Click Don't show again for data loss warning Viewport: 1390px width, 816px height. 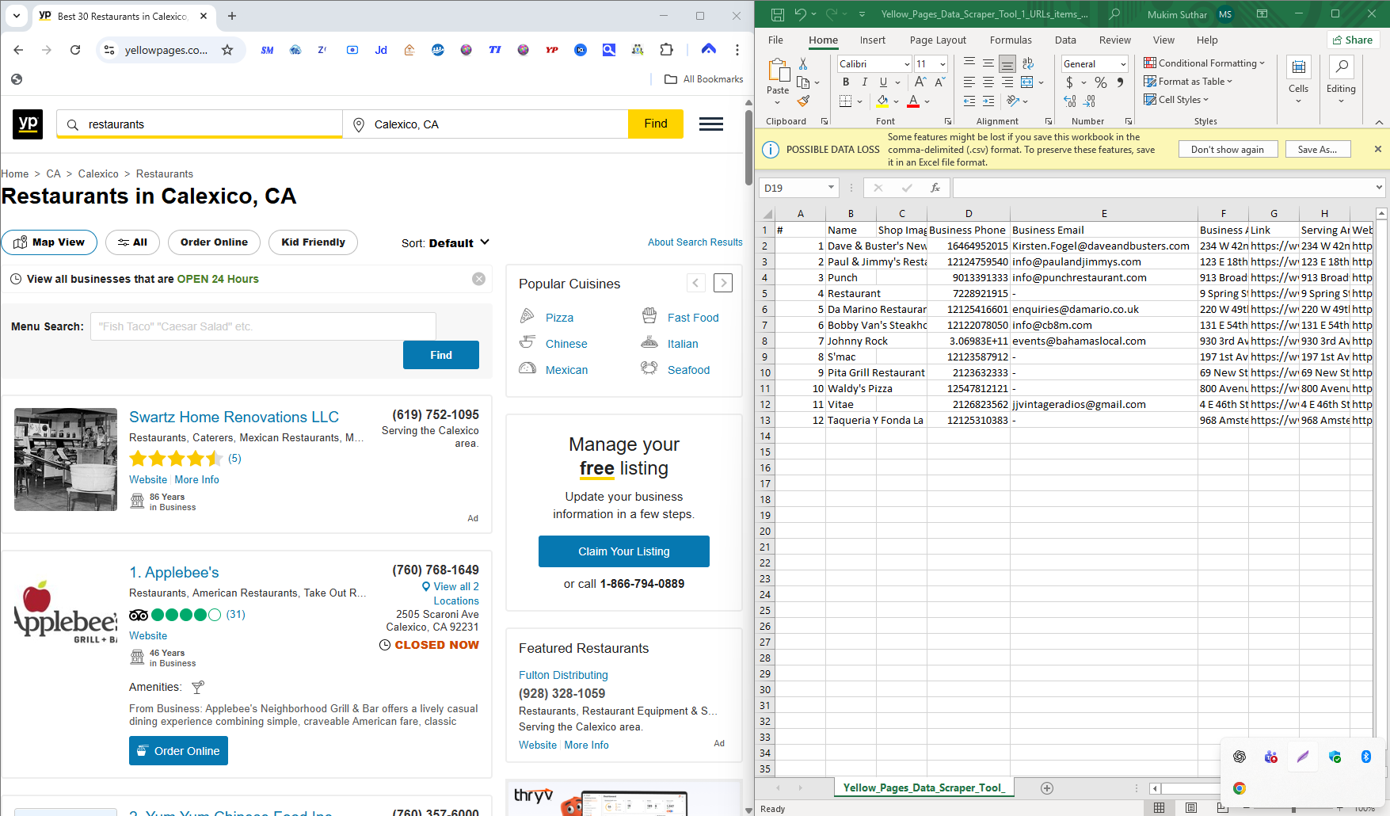(1228, 149)
